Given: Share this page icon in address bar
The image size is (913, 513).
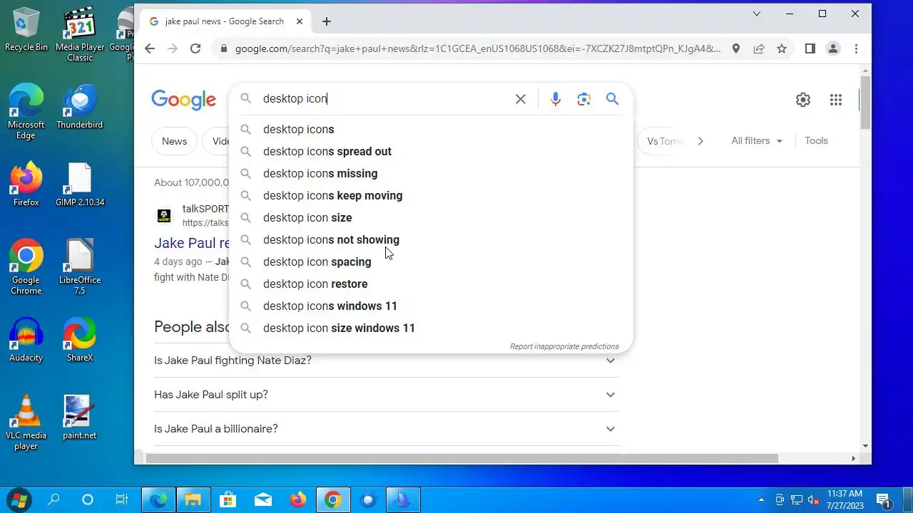Looking at the screenshot, I should [x=759, y=48].
